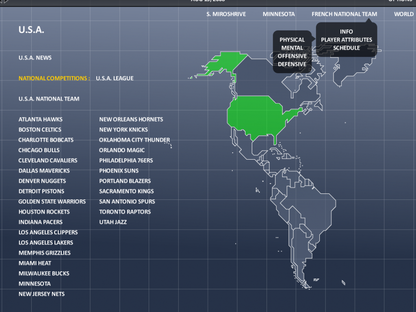The width and height of the screenshot is (416, 312).
Task: Choose the Mental submenu entry
Action: 292,48
